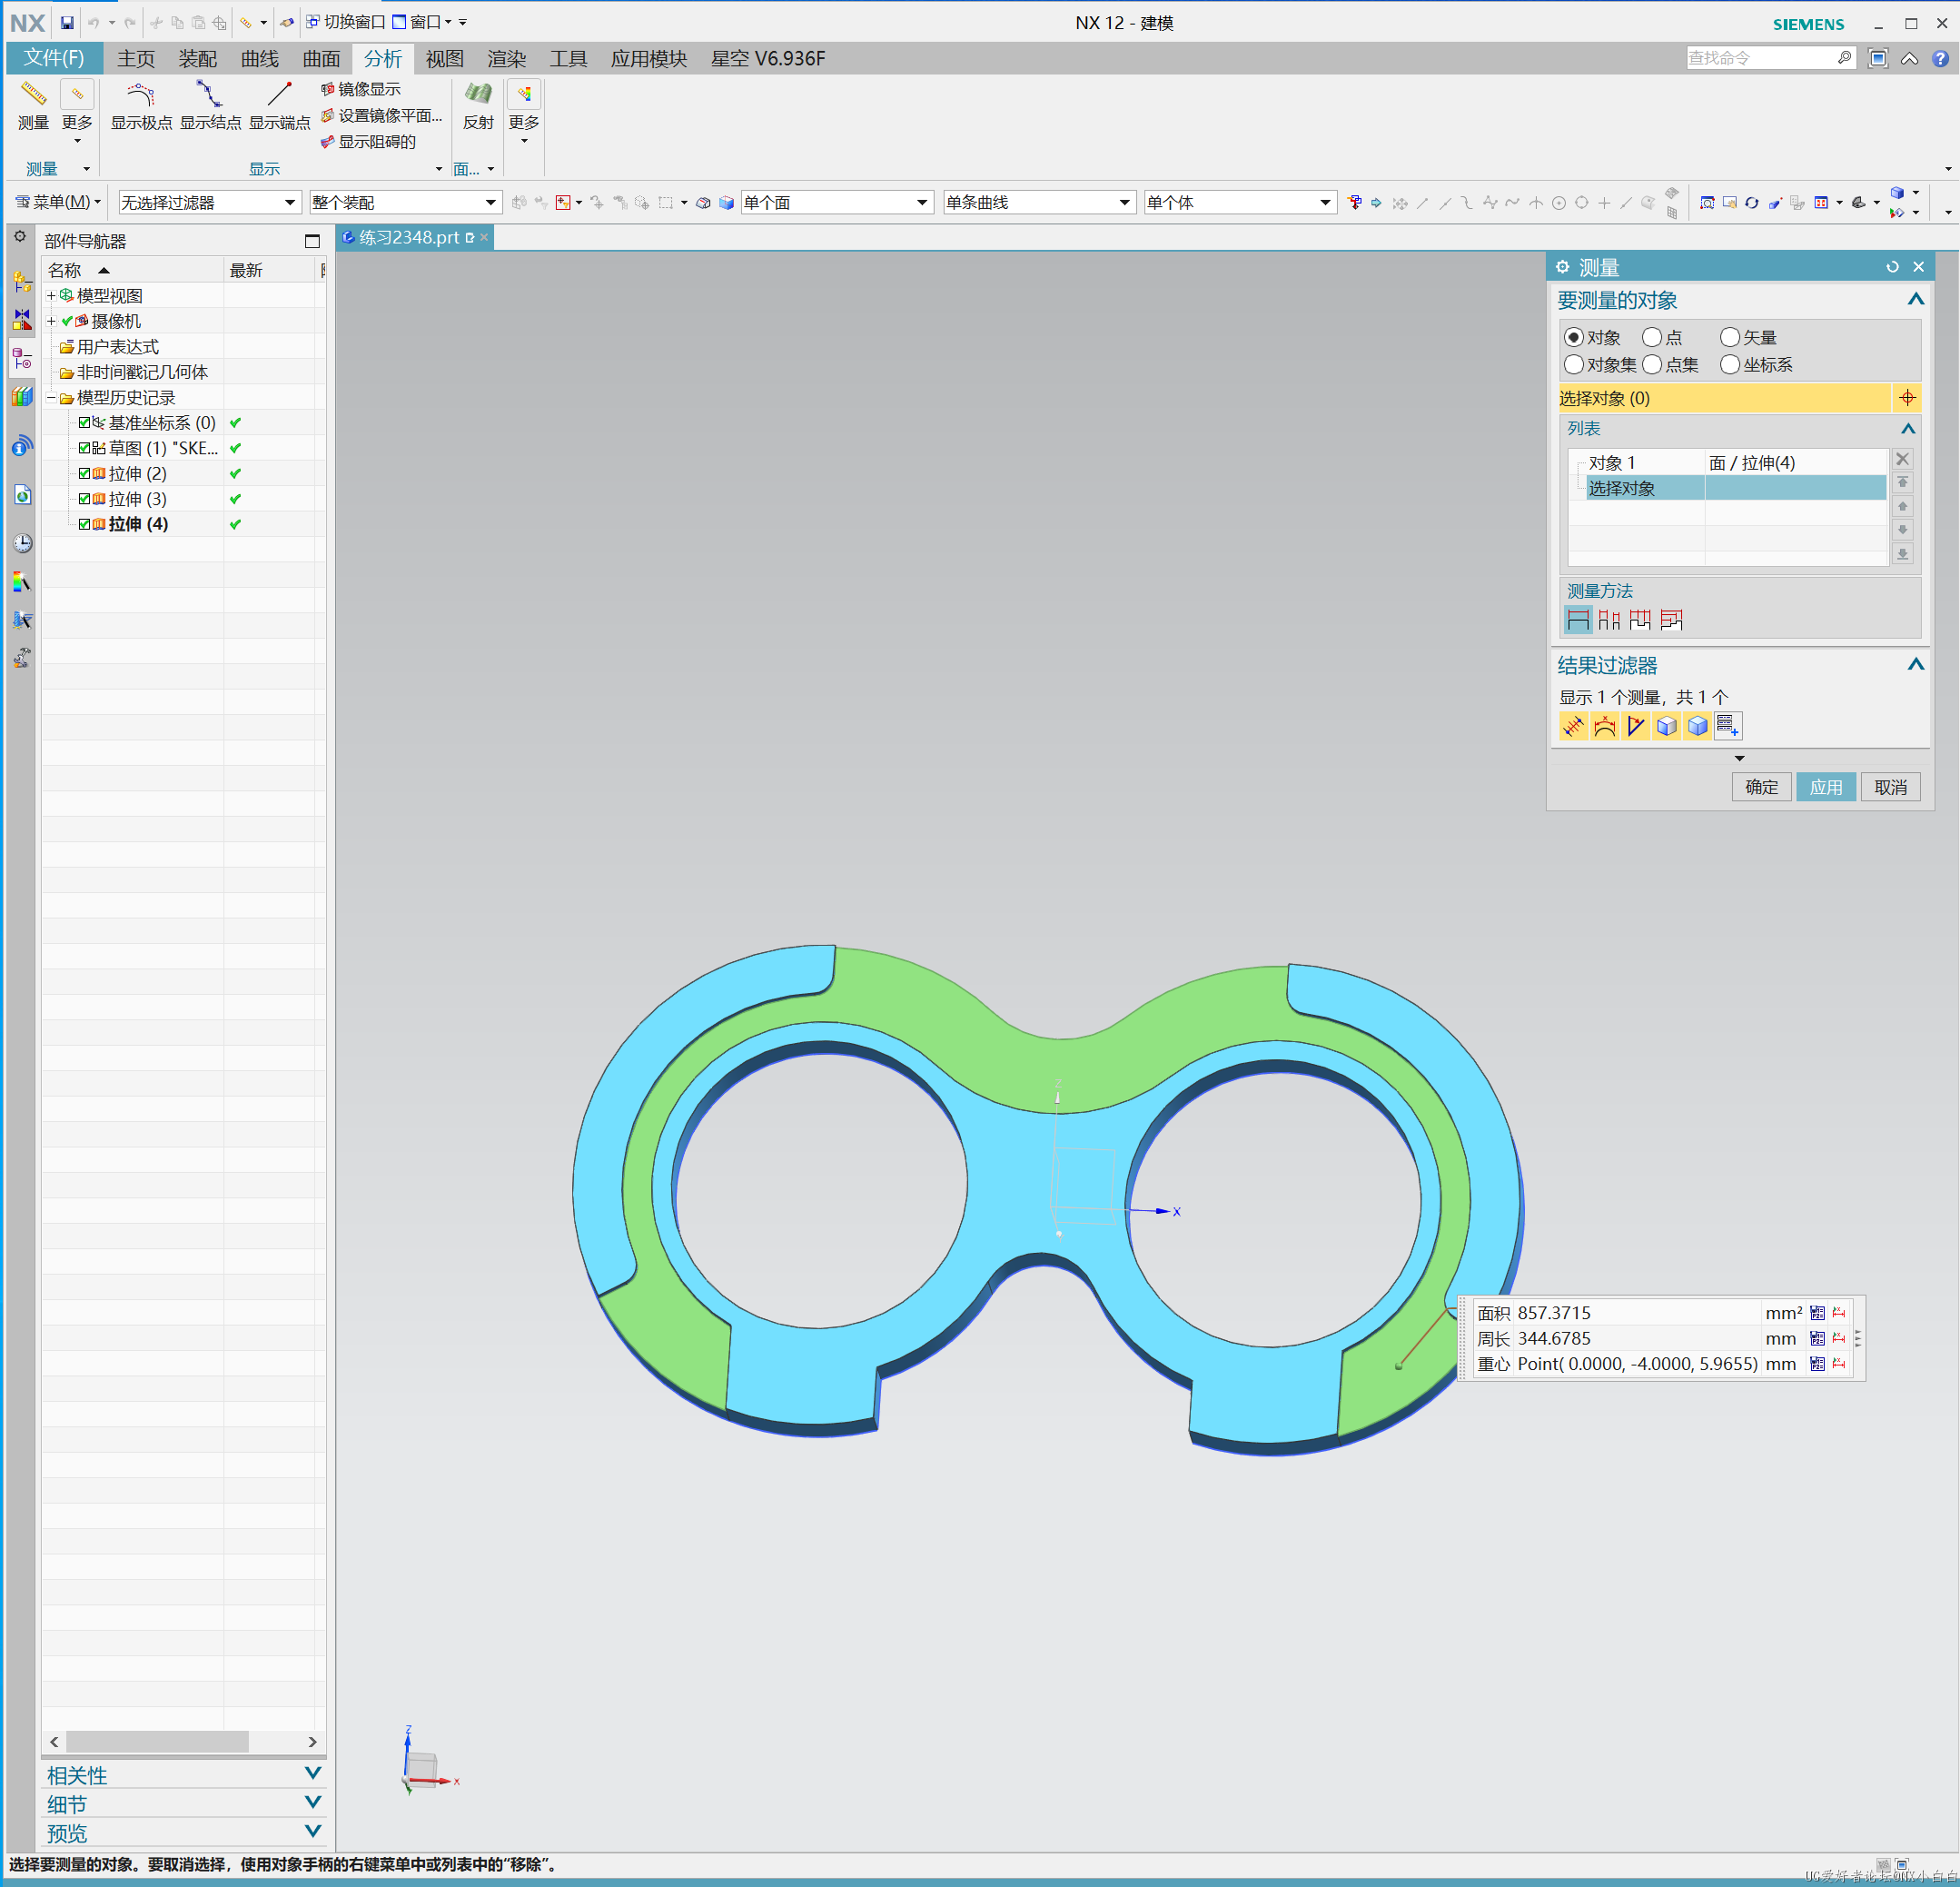The image size is (1960, 1887).
Task: Select third measurement method icon
Action: tap(1640, 620)
